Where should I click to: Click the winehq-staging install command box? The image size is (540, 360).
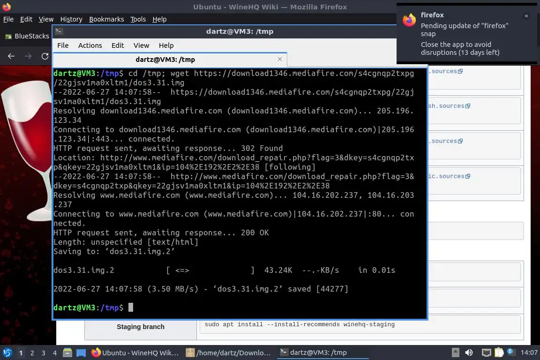click(x=360, y=324)
